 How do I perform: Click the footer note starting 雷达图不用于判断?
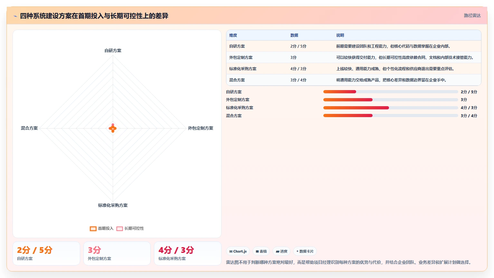pos(349,263)
